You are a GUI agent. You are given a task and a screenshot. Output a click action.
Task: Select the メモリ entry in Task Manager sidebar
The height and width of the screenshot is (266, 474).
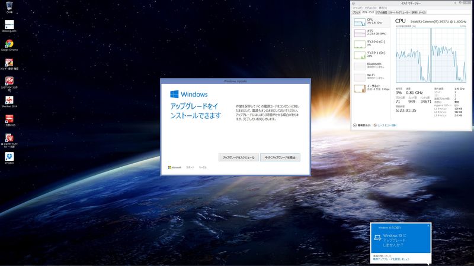[x=371, y=33]
